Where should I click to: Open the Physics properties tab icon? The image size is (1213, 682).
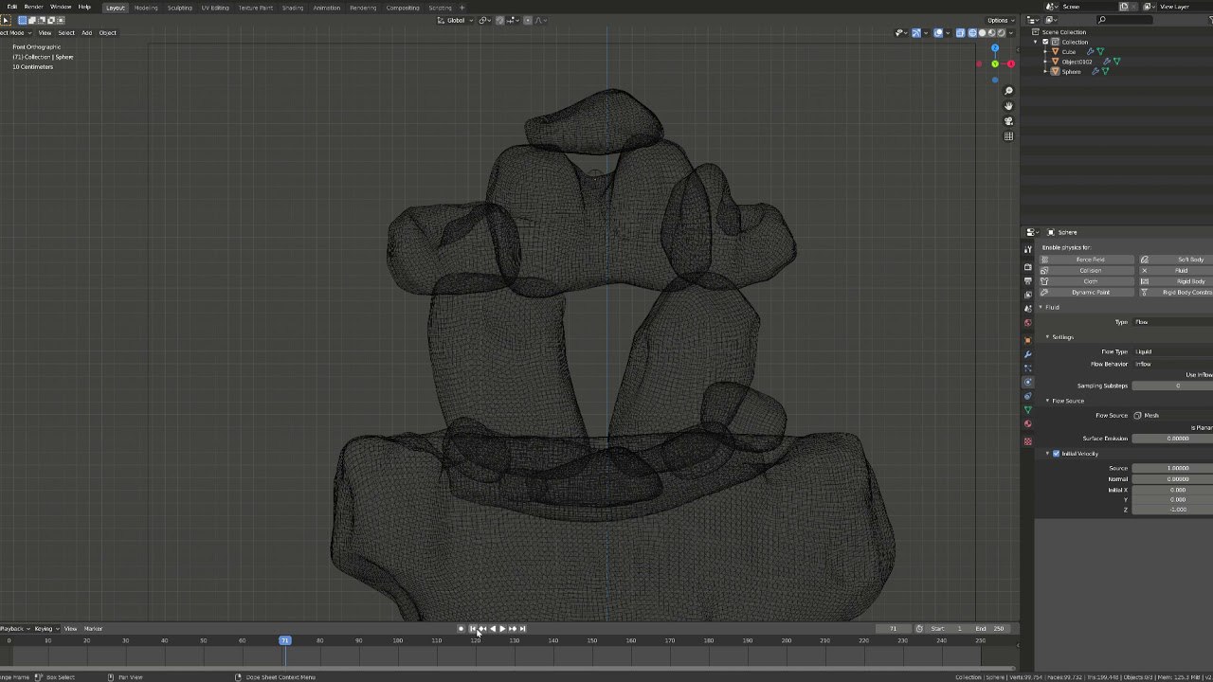click(1028, 382)
